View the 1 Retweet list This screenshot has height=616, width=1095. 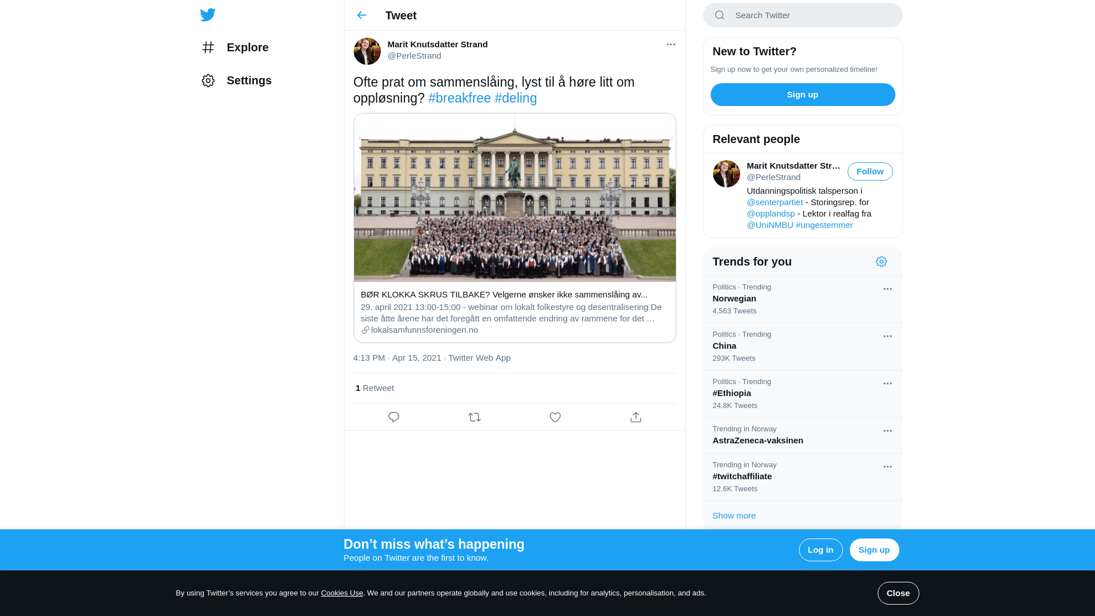point(375,388)
